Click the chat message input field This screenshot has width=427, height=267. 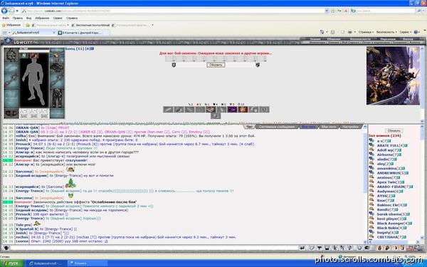click(154, 248)
